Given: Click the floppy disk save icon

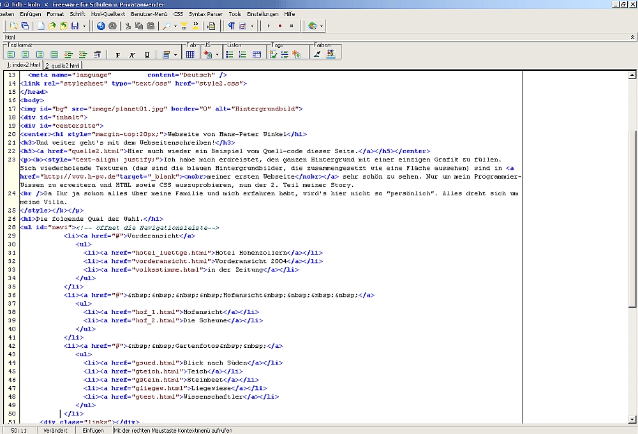Looking at the screenshot, I should (75, 26).
